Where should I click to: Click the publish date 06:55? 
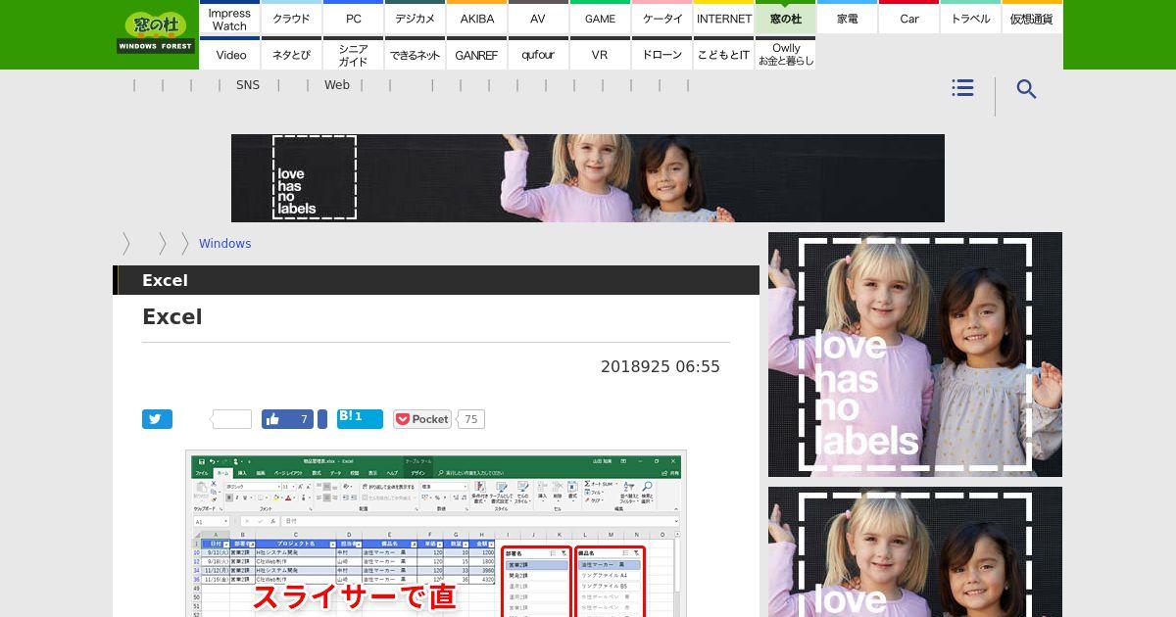click(661, 366)
